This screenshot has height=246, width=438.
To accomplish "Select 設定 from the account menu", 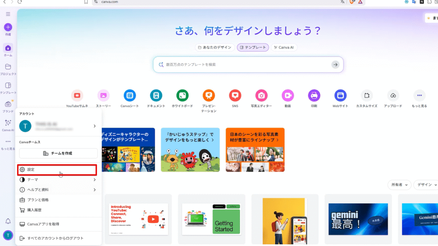I will pyautogui.click(x=57, y=170).
